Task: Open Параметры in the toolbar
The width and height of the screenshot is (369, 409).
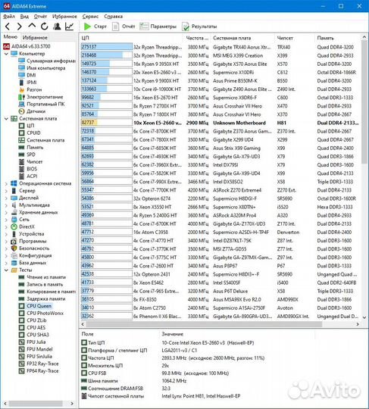Action: [158, 27]
